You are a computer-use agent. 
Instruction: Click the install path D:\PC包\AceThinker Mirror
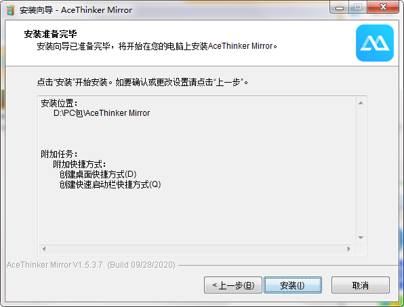(x=102, y=113)
